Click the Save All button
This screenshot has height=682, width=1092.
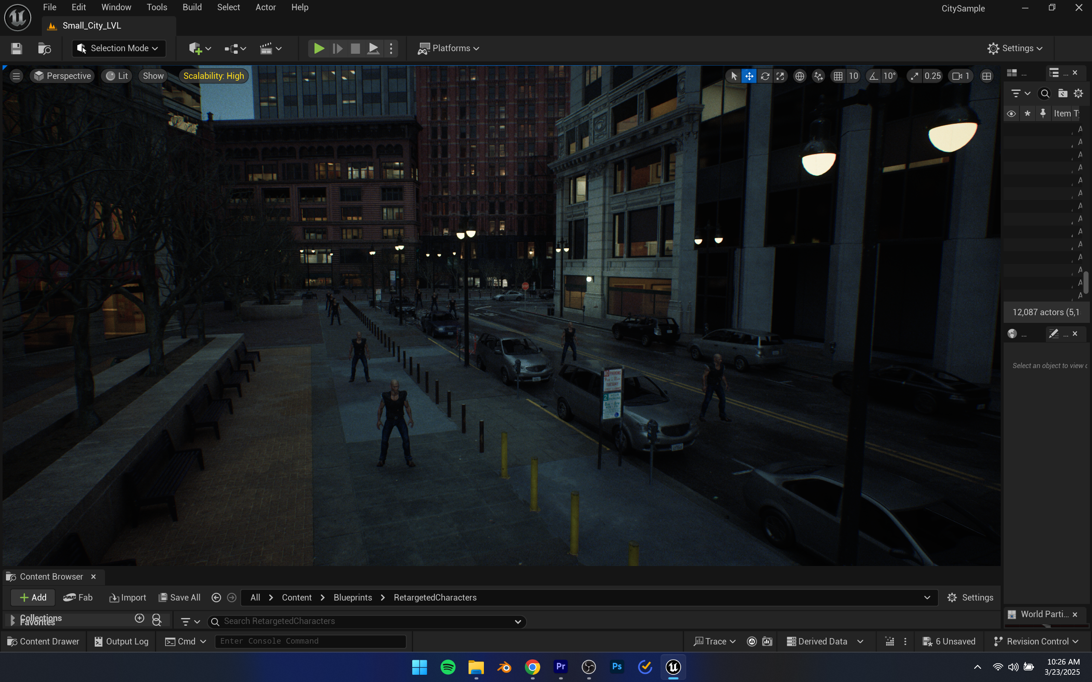180,597
